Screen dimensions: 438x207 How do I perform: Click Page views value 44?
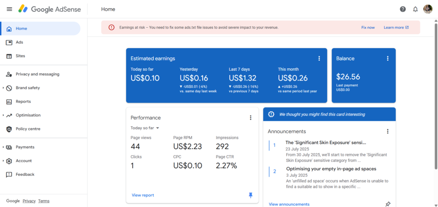(135, 146)
